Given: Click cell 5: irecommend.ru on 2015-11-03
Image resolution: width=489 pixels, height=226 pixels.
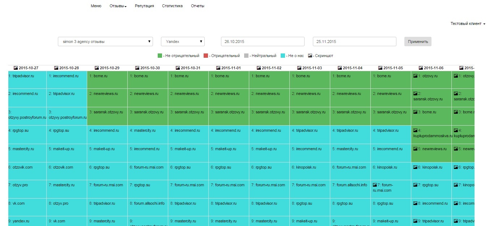Looking at the screenshot, I should 310,153.
